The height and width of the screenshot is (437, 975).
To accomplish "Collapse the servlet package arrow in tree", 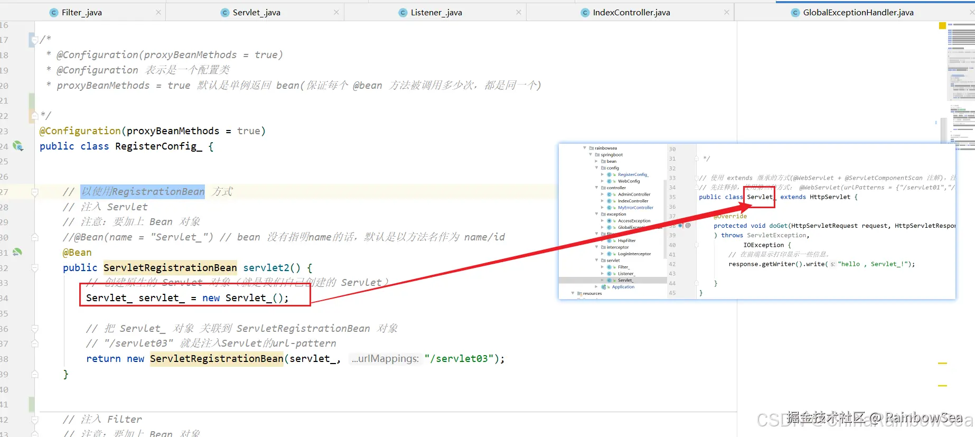I will 597,261.
